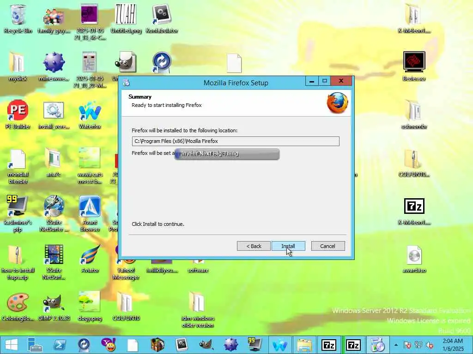The width and height of the screenshot is (473, 354).
Task: Open GIMP from the taskbar
Action: point(206,345)
